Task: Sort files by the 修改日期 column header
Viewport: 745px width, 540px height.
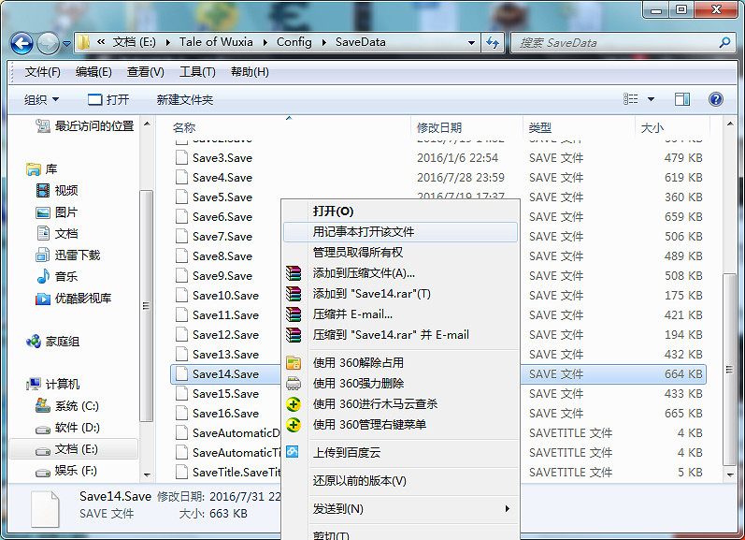Action: click(439, 127)
